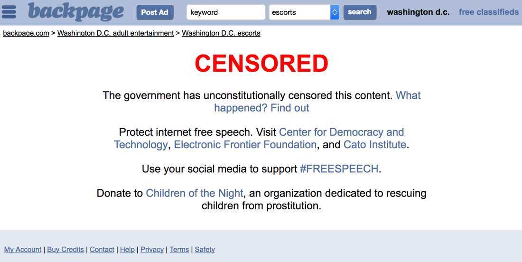The image size is (522, 262).
Task: Click the backpage logo
Action: coord(76,12)
